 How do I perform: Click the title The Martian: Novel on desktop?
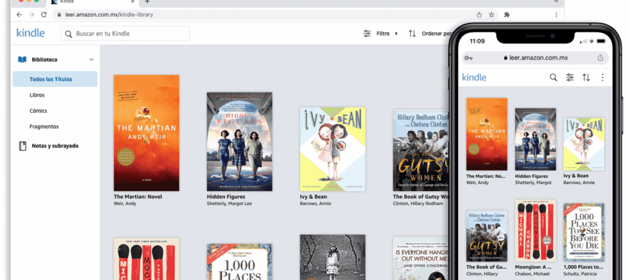pos(138,197)
